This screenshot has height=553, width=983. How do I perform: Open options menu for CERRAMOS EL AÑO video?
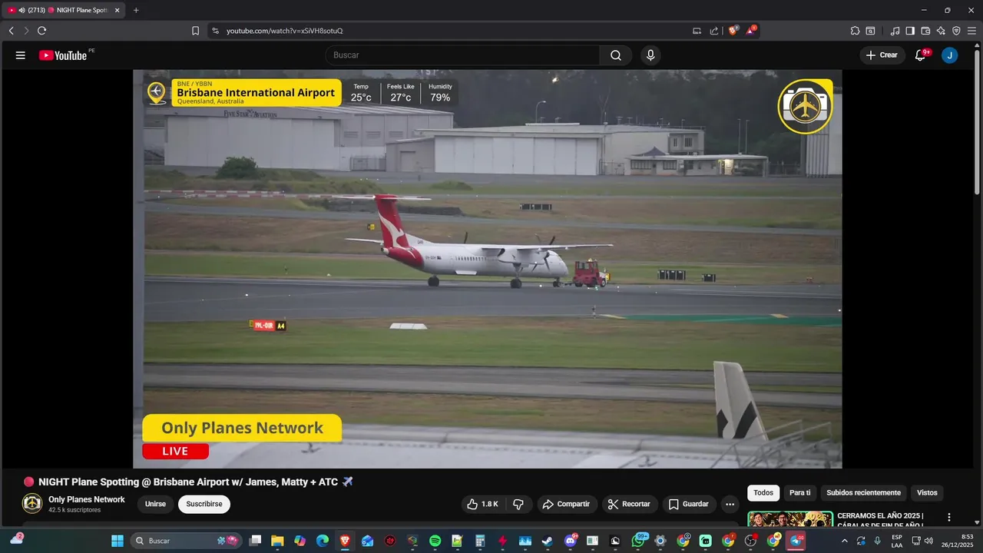click(949, 518)
